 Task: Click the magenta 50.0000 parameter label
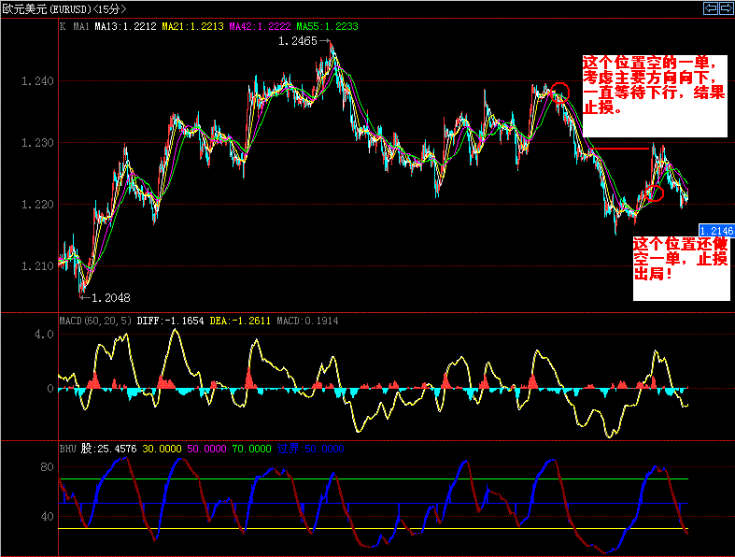pyautogui.click(x=206, y=449)
